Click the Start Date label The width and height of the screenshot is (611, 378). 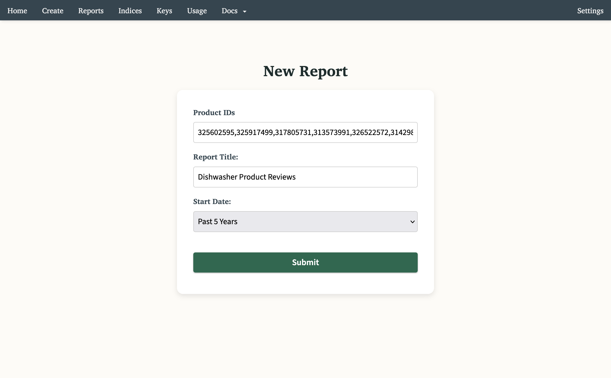(x=212, y=201)
